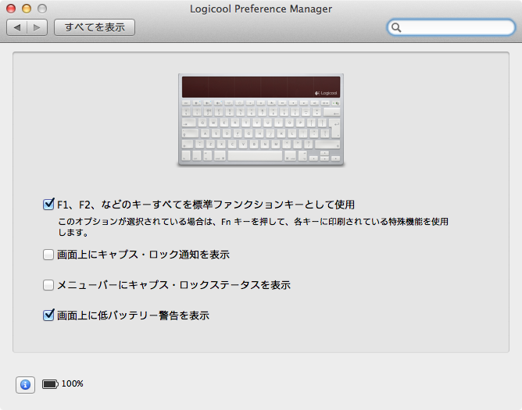Viewport: 522px width, 410px height.
Task: Open the blue info button
Action: pyautogui.click(x=25, y=385)
